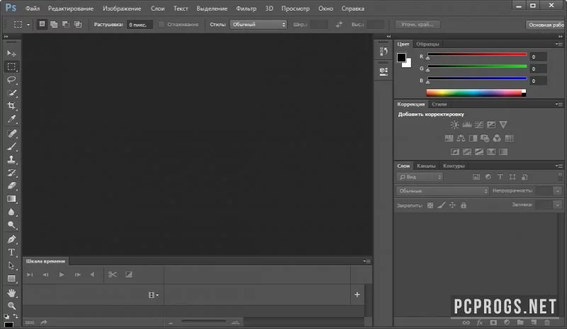Select the Path Selection tool
Screen dimensions: 567x329
(x=11, y=265)
